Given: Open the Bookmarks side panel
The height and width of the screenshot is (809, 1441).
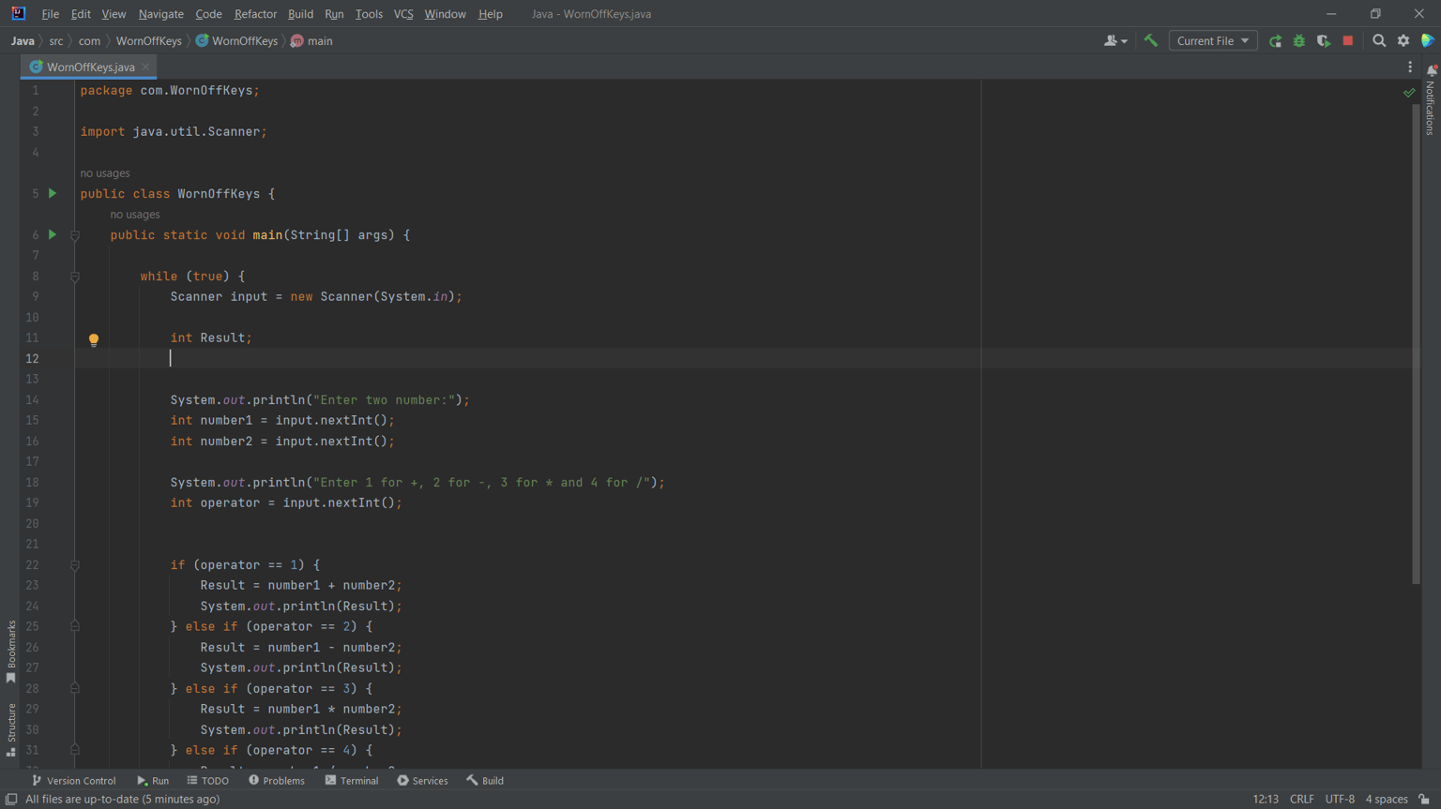Looking at the screenshot, I should pyautogui.click(x=11, y=651).
